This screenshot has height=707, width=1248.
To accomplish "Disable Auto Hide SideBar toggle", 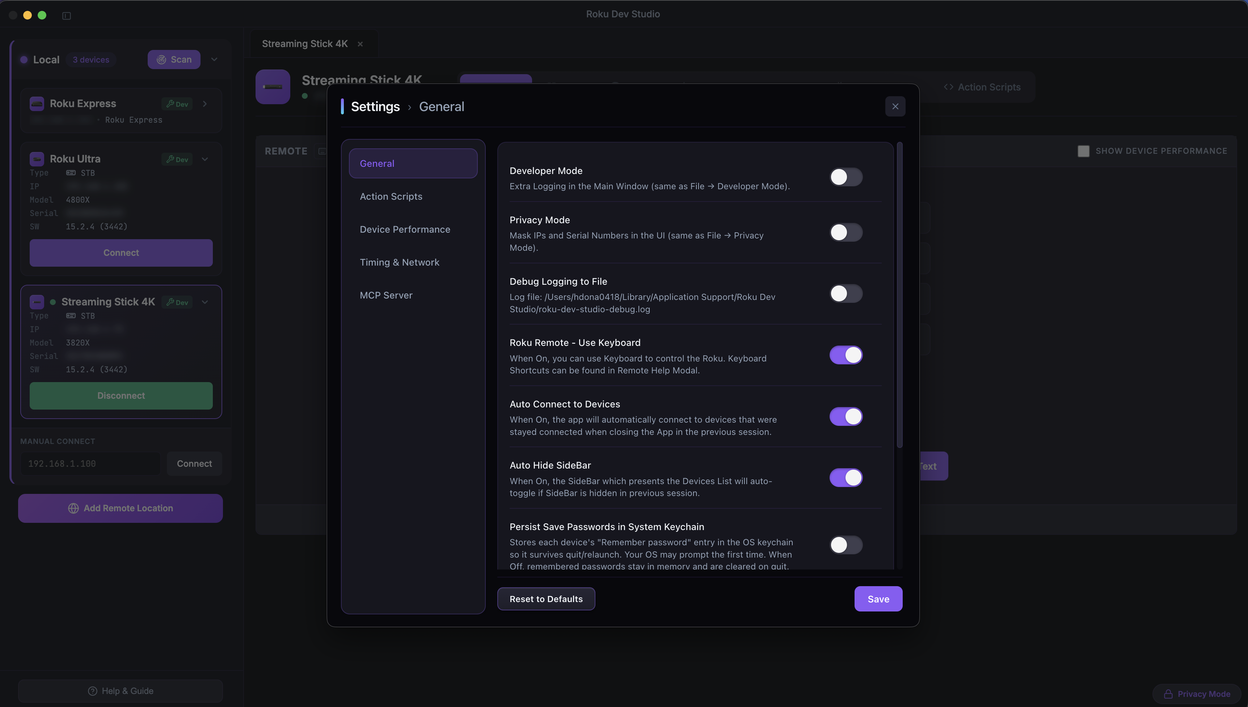I will (x=846, y=478).
